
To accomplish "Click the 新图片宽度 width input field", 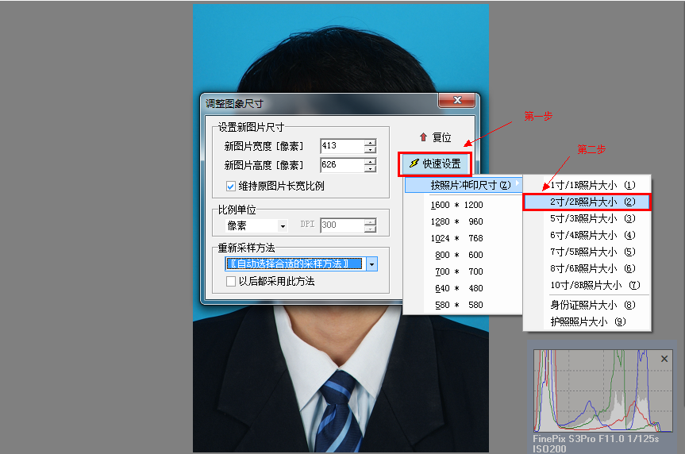I will [341, 146].
